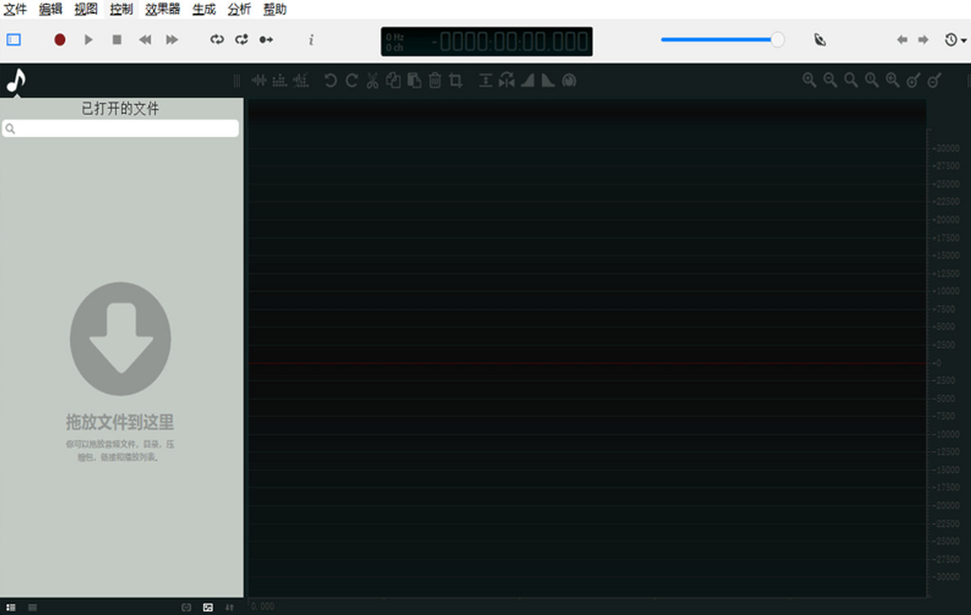
Task: Click the sort order arrows icon
Action: 230,608
